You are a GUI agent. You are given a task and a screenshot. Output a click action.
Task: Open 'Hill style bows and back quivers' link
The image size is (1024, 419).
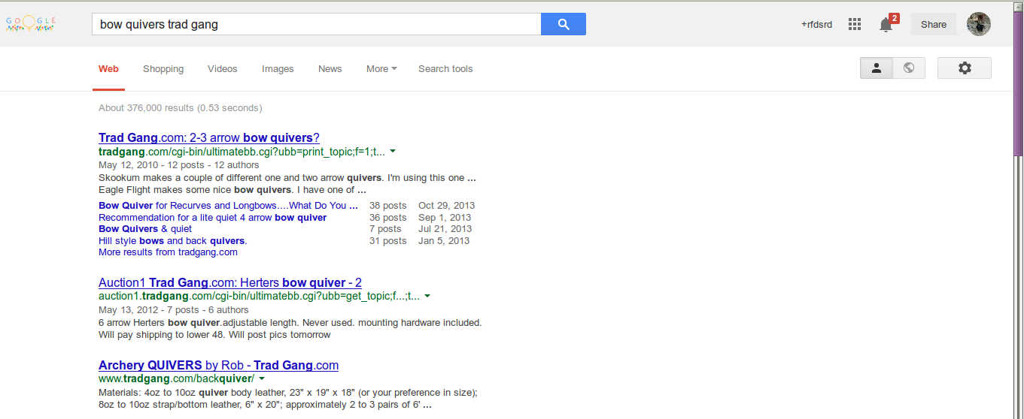point(173,240)
